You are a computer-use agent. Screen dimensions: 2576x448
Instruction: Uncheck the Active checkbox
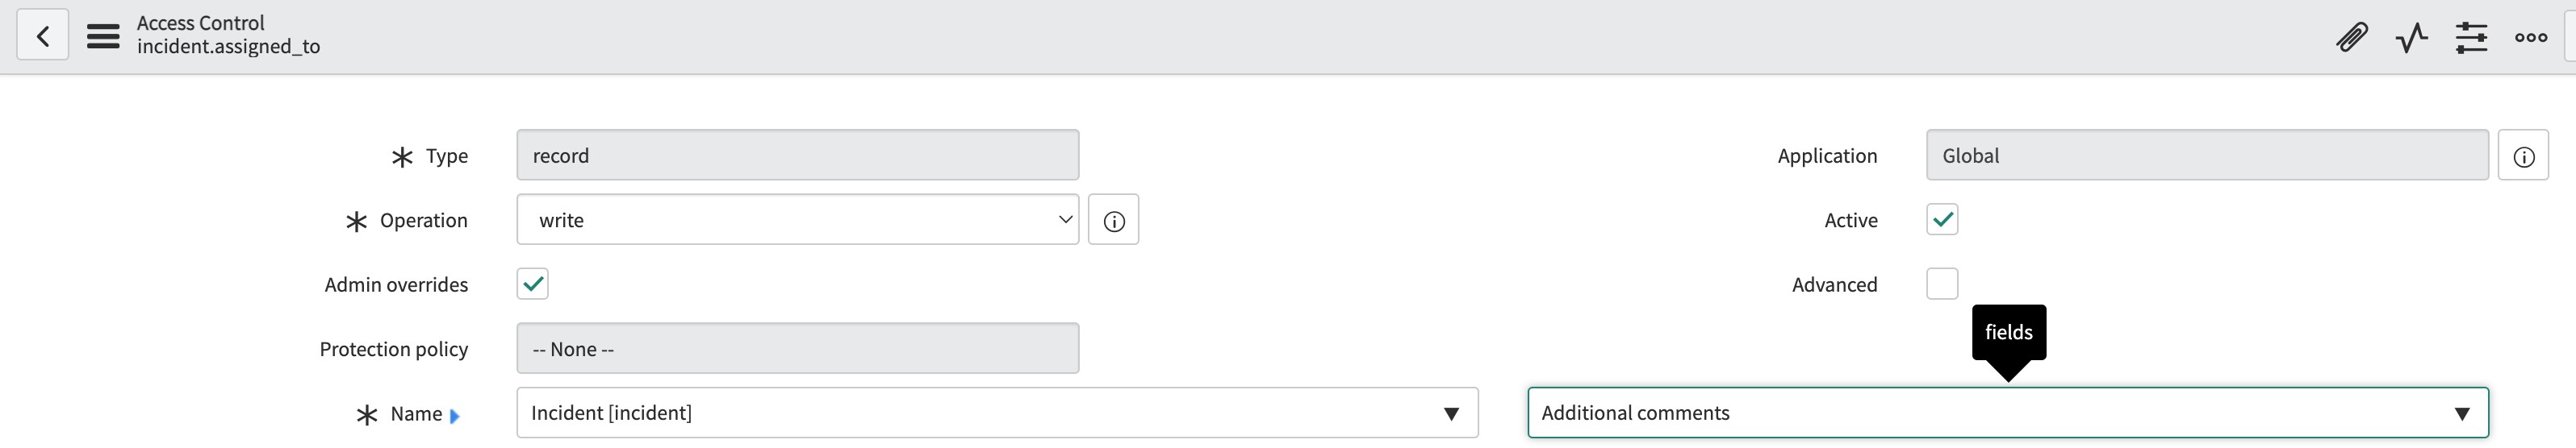[1942, 219]
